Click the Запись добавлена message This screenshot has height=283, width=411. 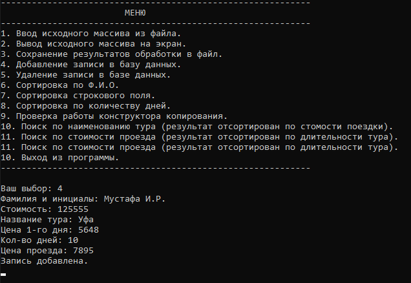pos(44,261)
